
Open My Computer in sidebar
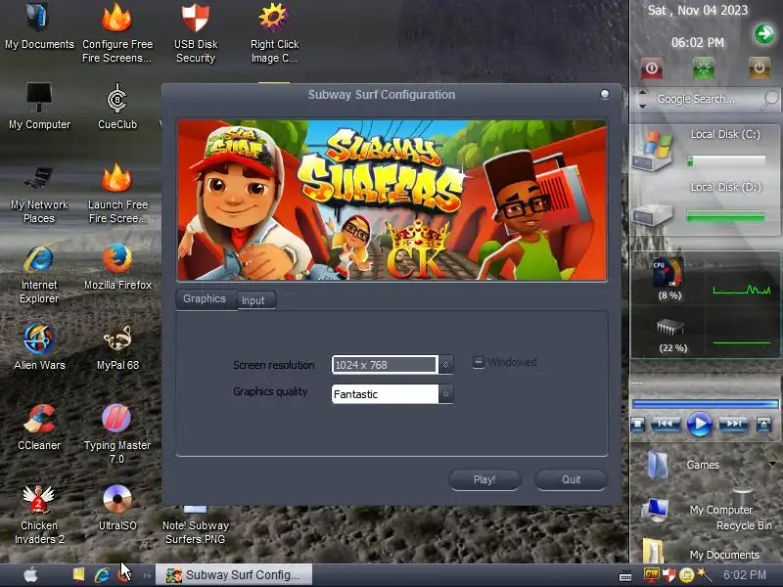pyautogui.click(x=699, y=509)
